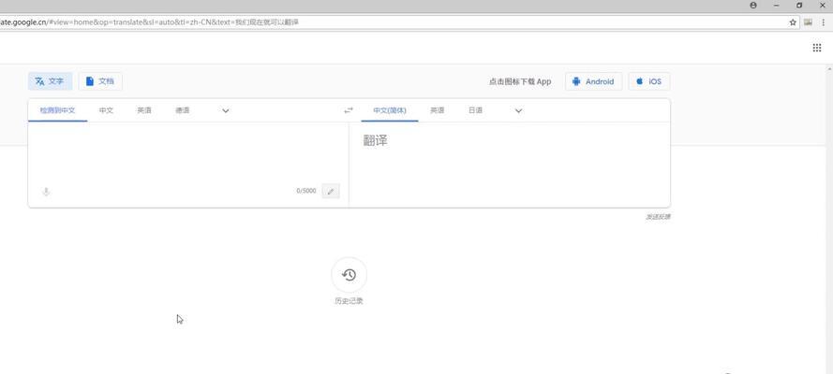This screenshot has width=833, height=374.
Task: Swap the source and target languages
Action: (x=348, y=110)
